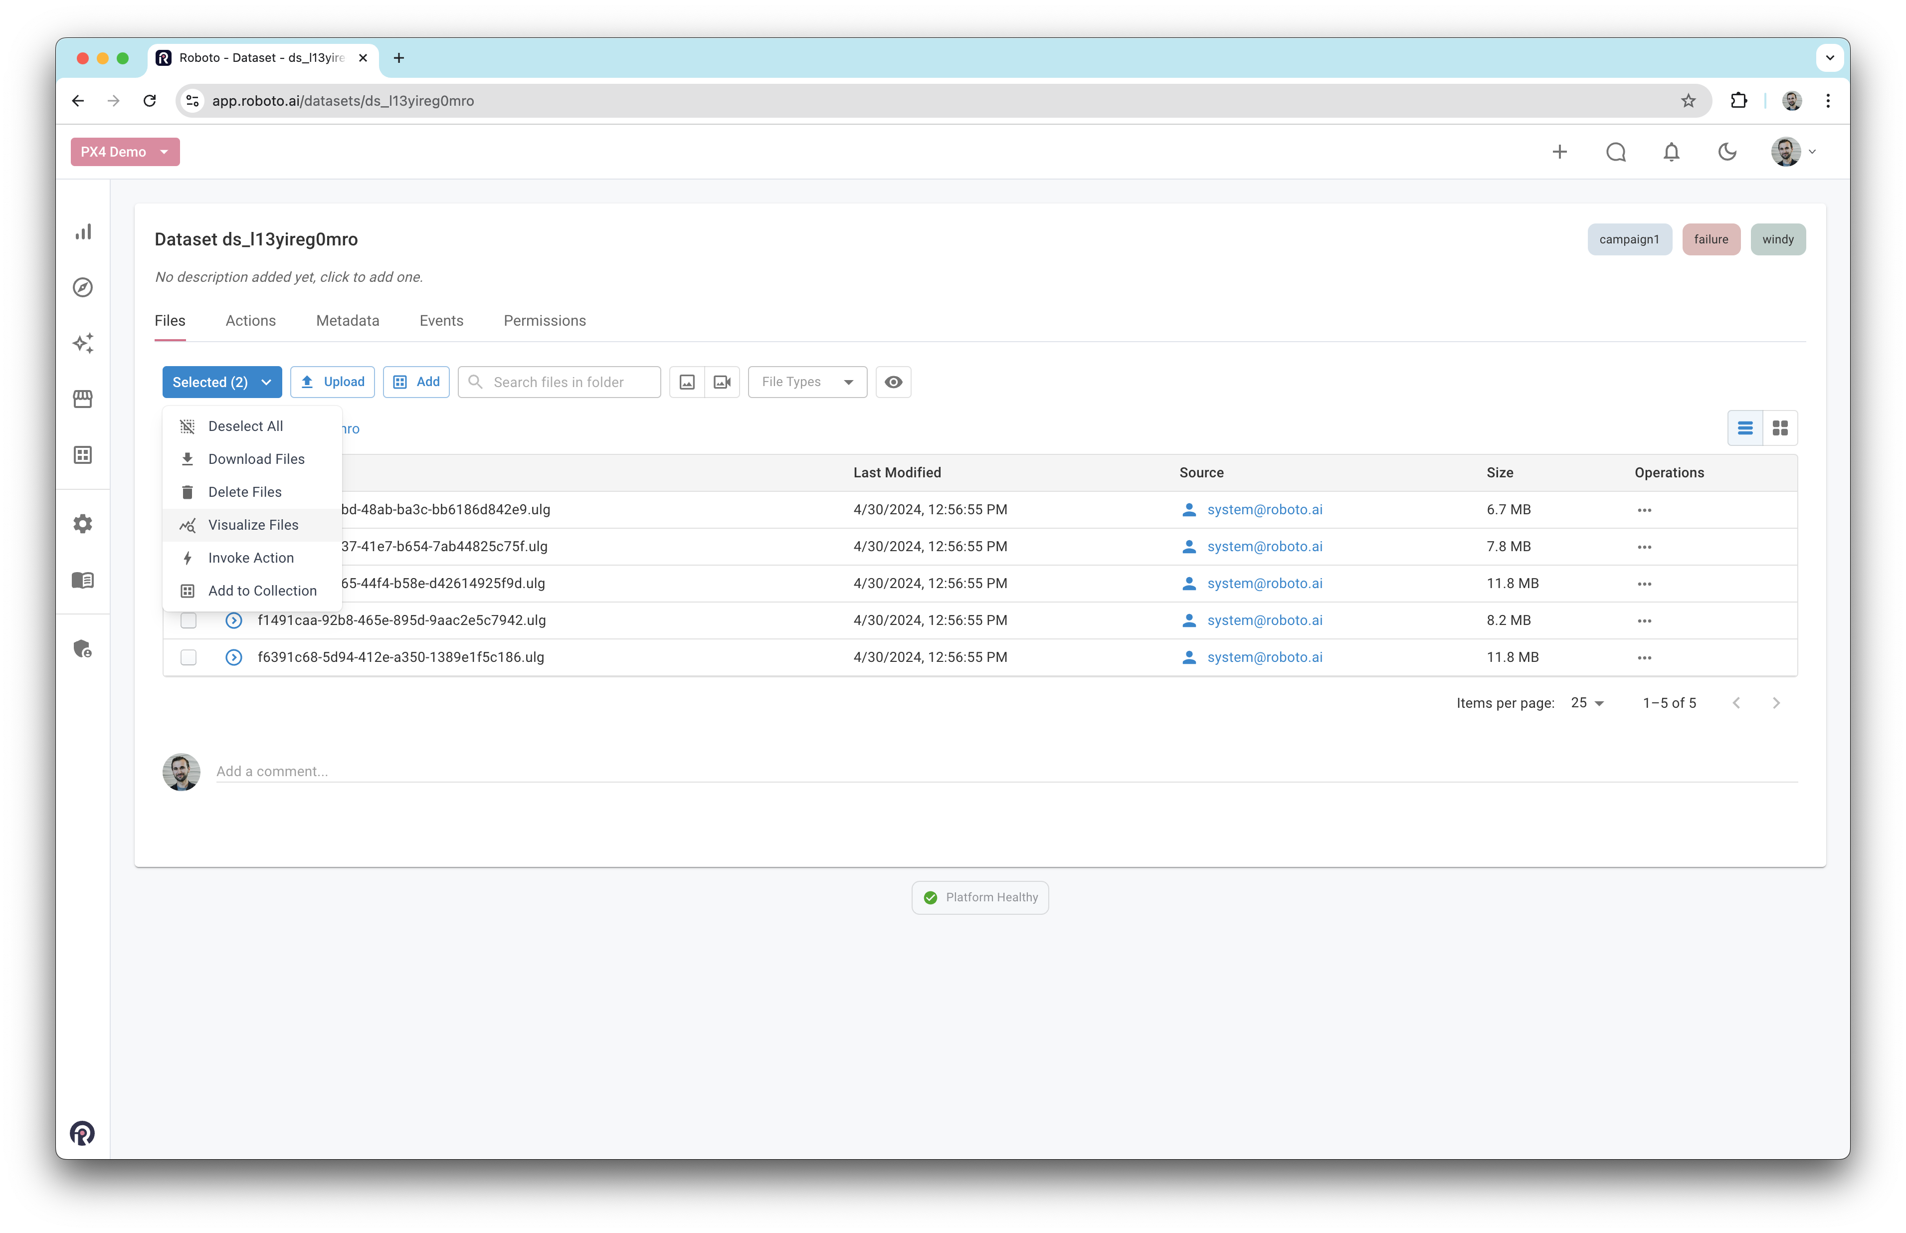Open the PX4 Demo organization dropdown
1906x1233 pixels.
125,152
